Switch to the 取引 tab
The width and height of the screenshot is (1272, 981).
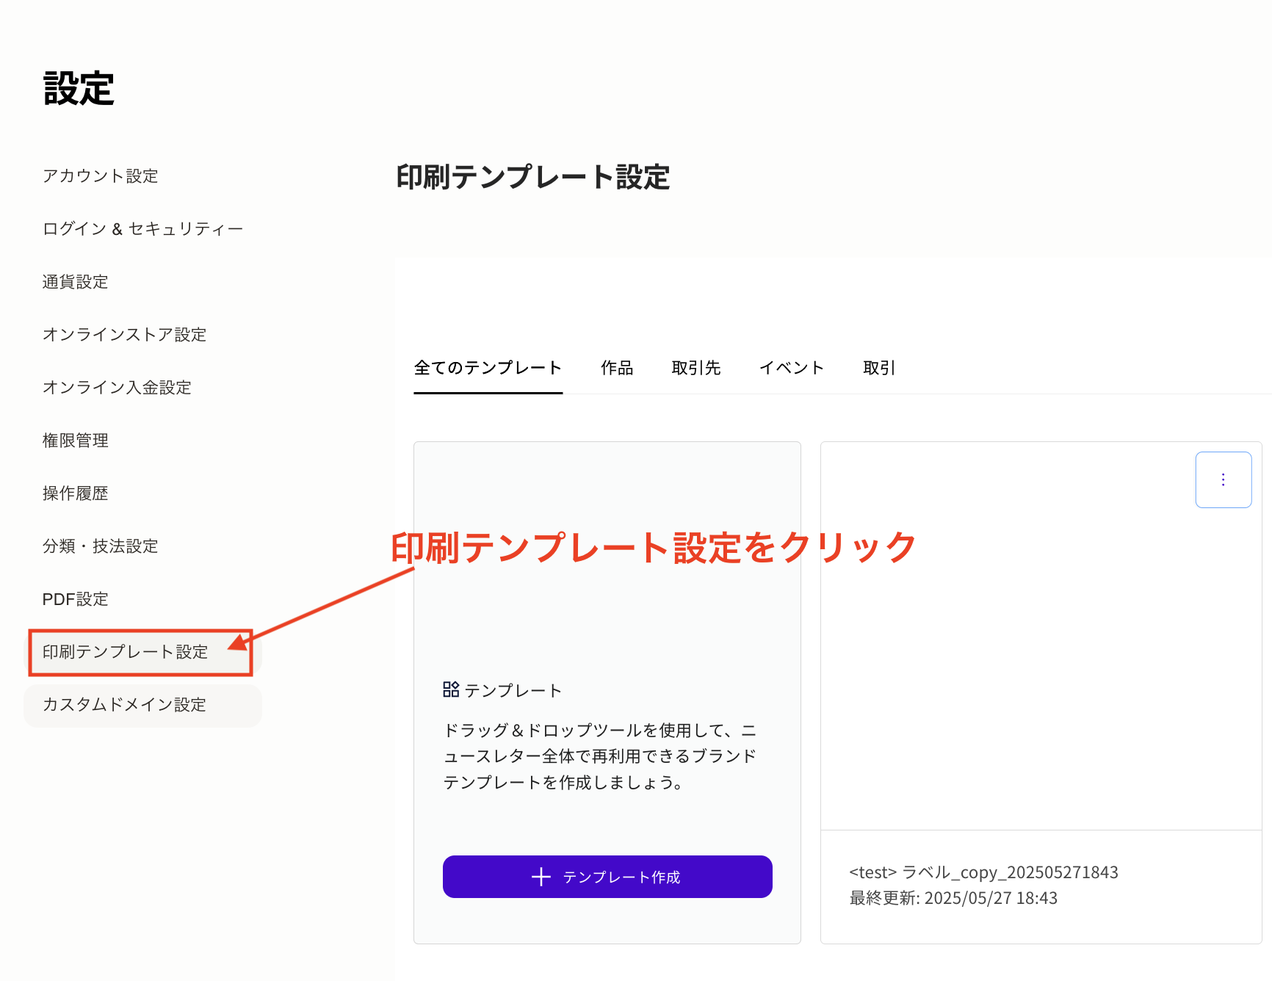(879, 368)
